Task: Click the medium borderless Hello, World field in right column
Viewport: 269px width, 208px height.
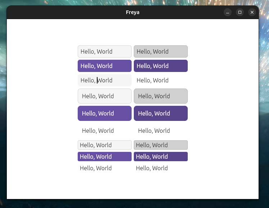Action: point(161,80)
